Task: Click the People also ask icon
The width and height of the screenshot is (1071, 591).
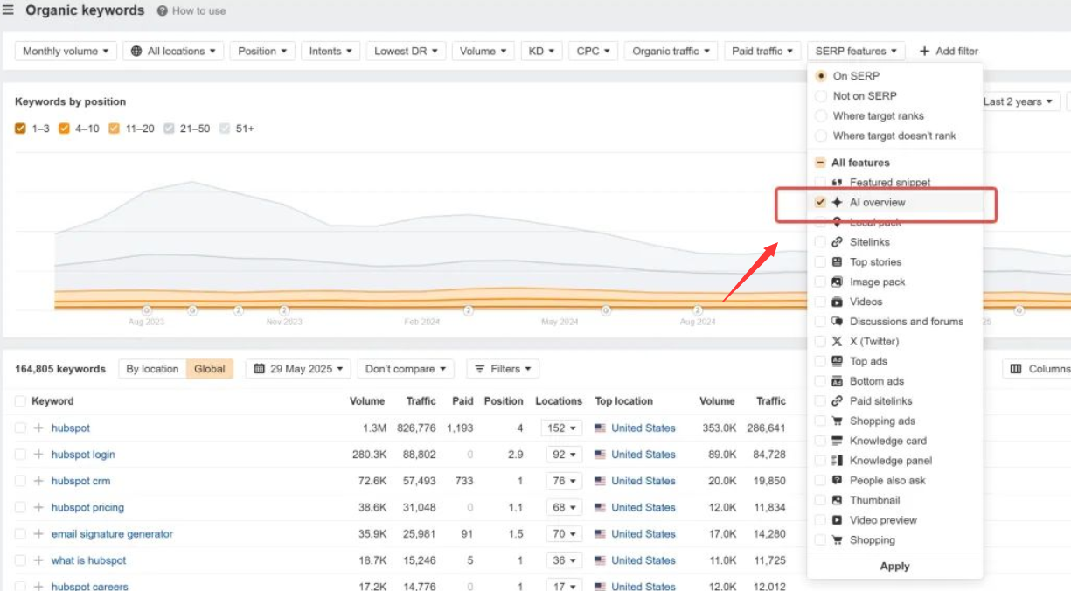Action: (837, 481)
